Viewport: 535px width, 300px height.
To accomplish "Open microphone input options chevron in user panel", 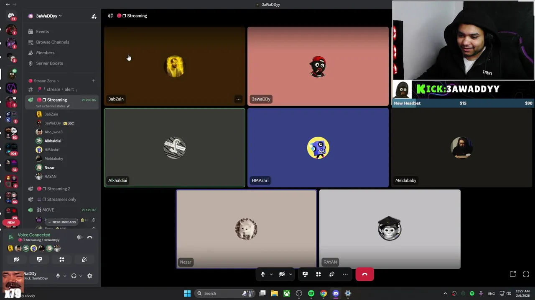I will click(x=65, y=276).
